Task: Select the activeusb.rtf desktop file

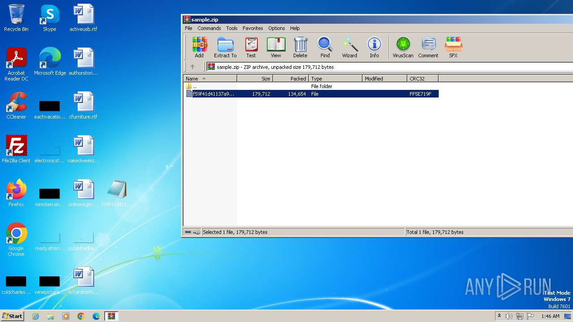Action: (x=83, y=18)
